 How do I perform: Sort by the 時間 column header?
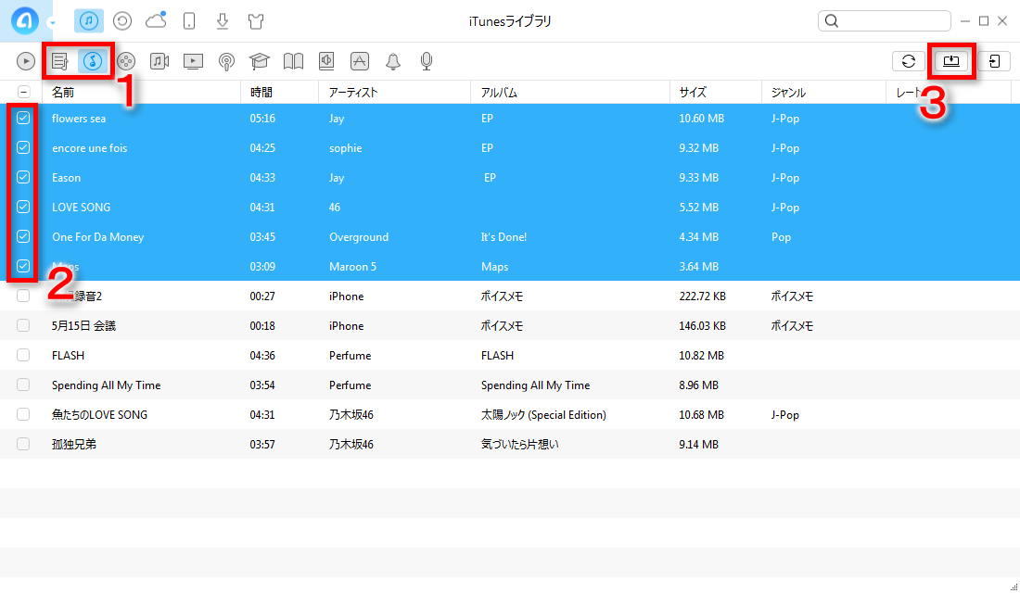[280, 93]
